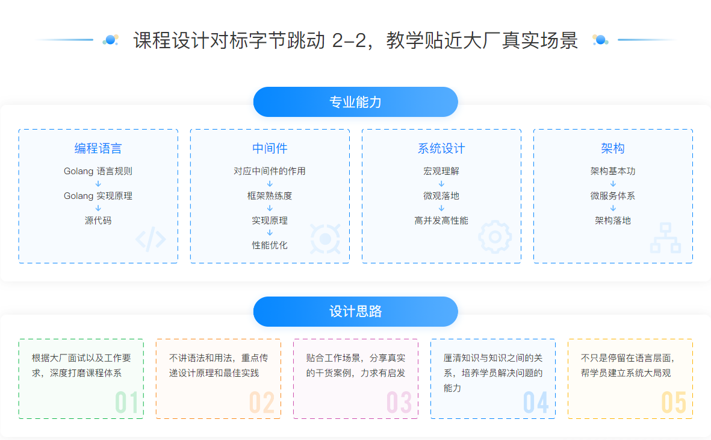Click the text Golang 语言规则
The image size is (711, 440).
tap(98, 171)
